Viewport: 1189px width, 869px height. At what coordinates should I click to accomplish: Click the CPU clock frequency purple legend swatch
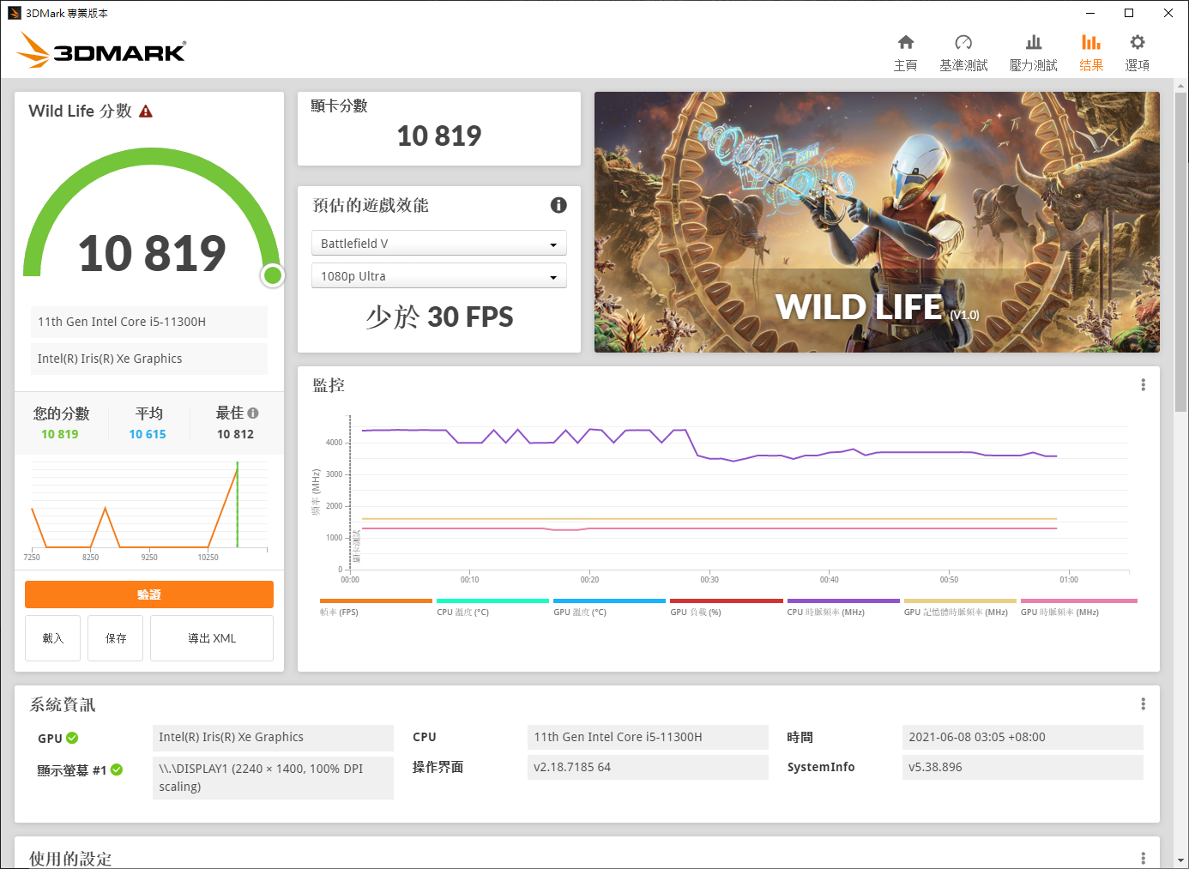pyautogui.click(x=843, y=600)
